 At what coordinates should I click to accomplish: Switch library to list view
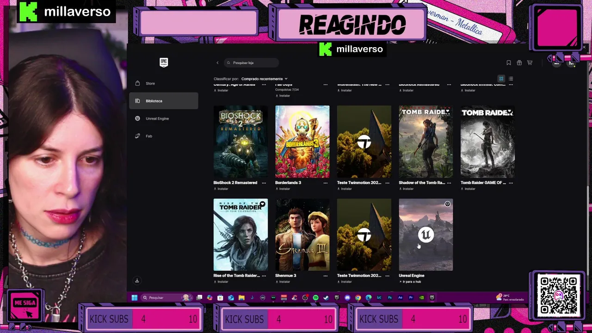511,79
